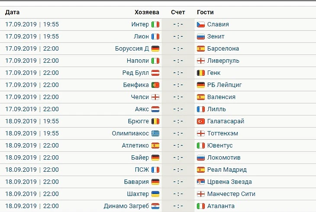The width and height of the screenshot is (316, 212).
Task: Click the Serbian flag beside Црвена Звезда
Action: tap(200, 182)
